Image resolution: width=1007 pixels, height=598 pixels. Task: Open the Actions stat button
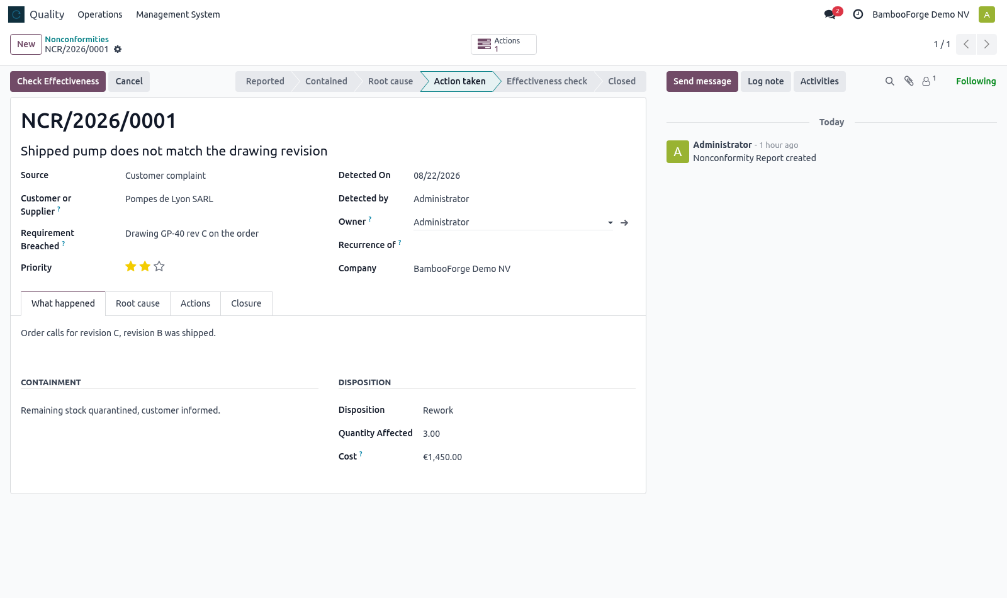[503, 44]
